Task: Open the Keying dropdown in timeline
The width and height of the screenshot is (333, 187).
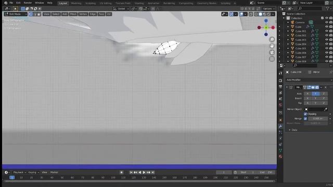Action: (33, 172)
